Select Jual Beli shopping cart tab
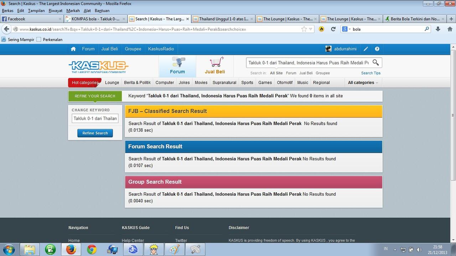Screen dimensions: 456x256 tap(215, 66)
